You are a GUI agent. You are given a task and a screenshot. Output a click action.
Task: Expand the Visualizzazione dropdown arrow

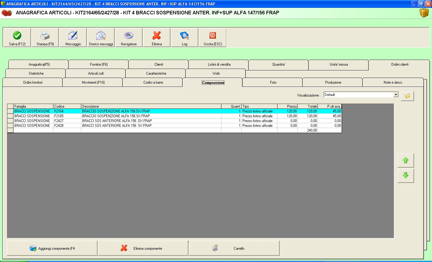(396, 95)
